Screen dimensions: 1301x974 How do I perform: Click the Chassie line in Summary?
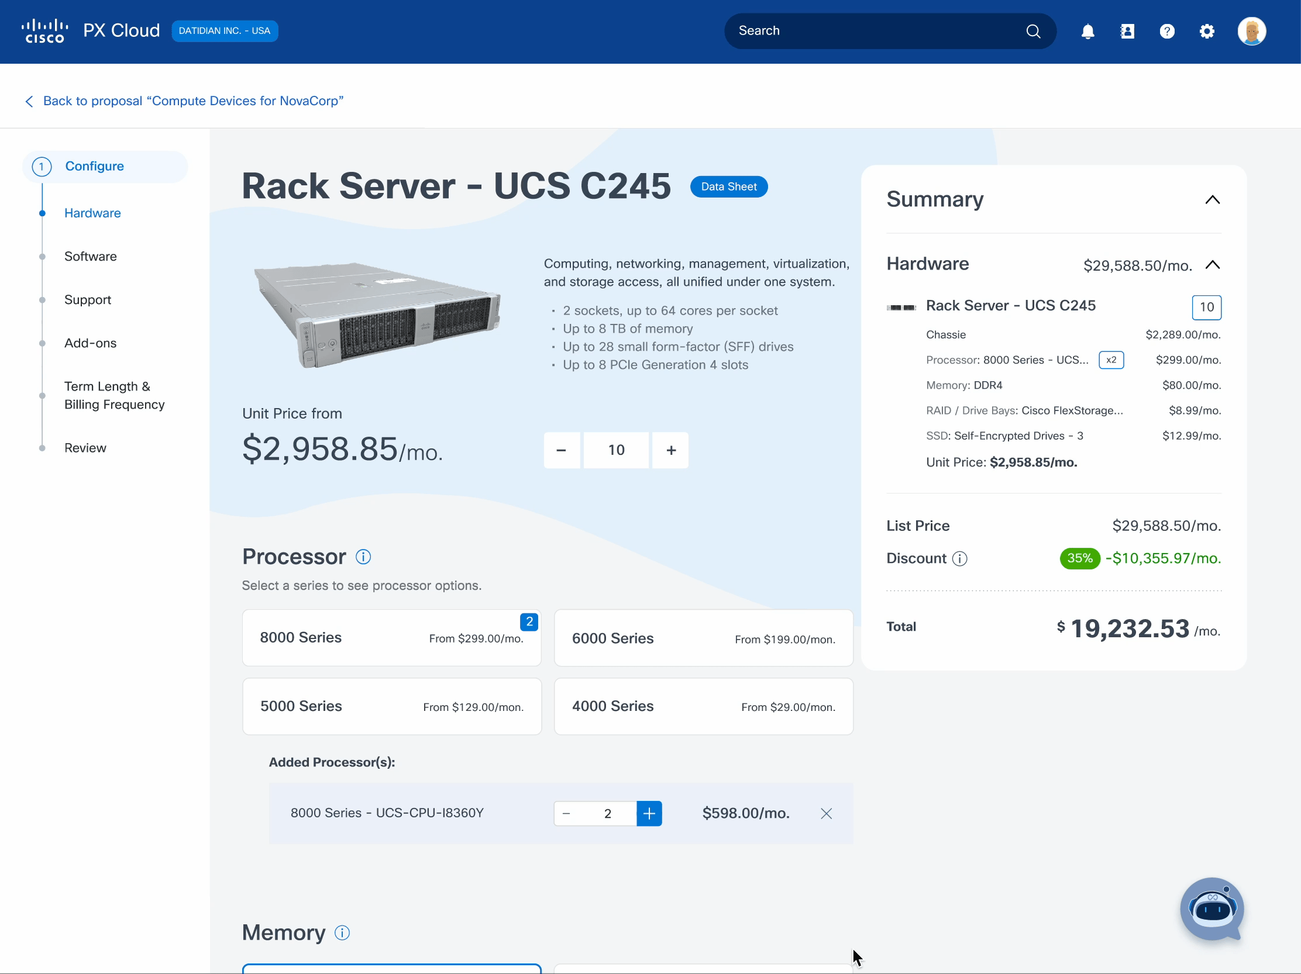coord(1073,334)
